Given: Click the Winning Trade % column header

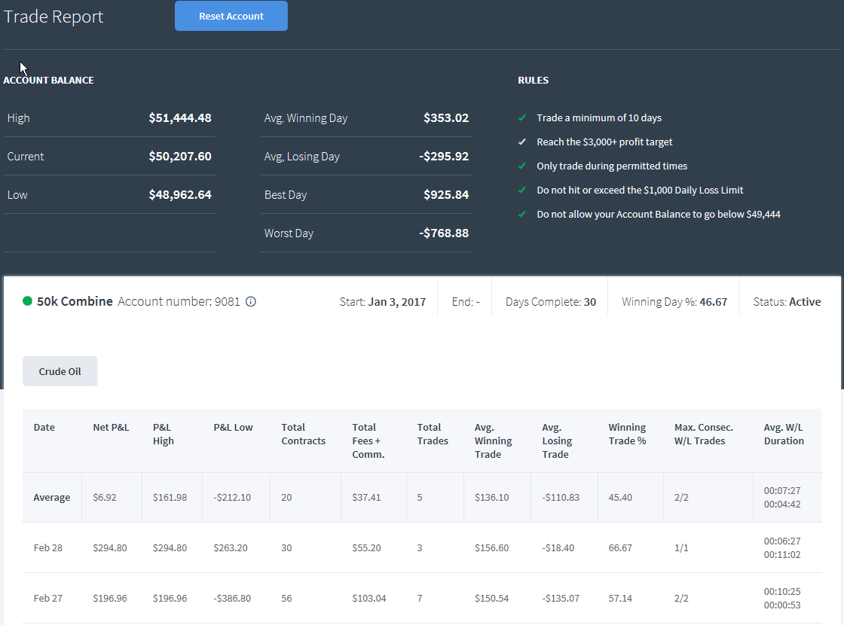Looking at the screenshot, I should pos(627,434).
